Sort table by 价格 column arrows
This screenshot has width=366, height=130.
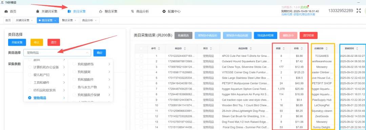tap(302, 48)
